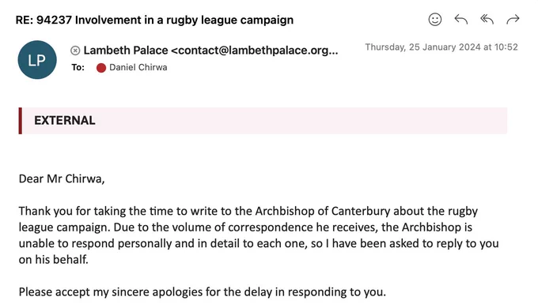
Task: Click the Reply arrow icon
Action: tap(460, 20)
